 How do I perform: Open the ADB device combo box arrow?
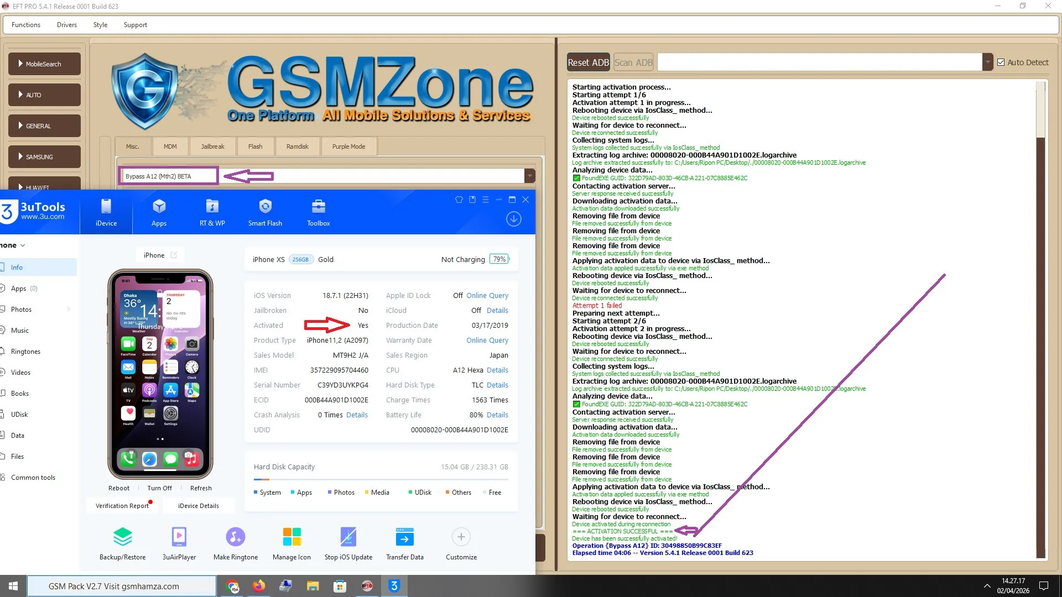click(987, 62)
